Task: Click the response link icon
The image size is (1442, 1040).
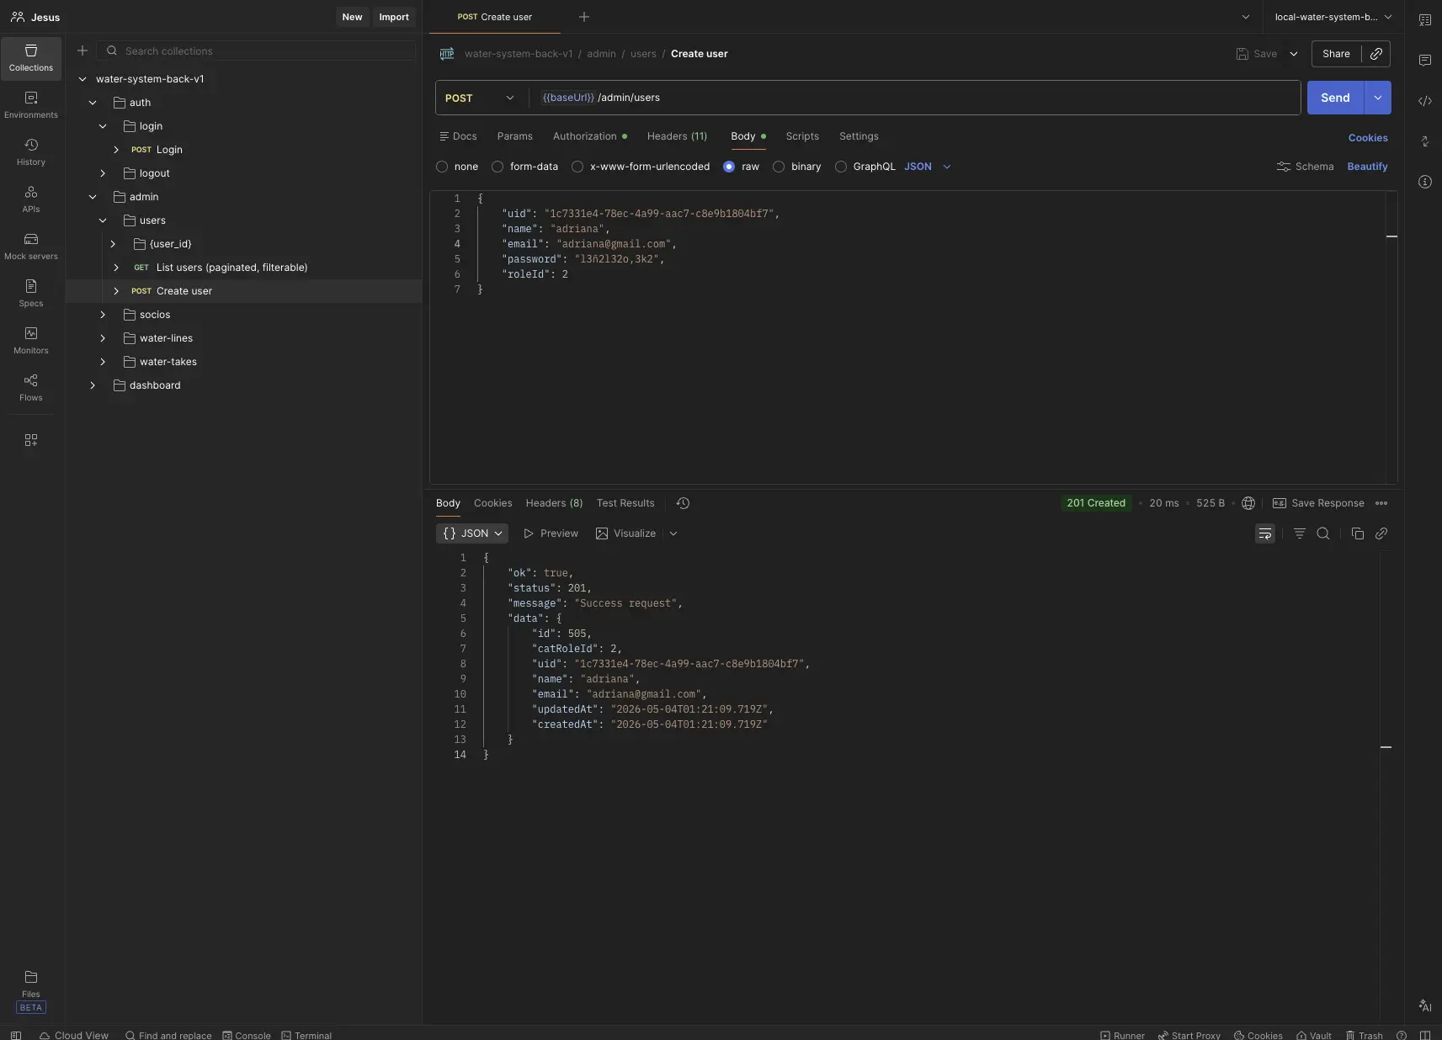Action: [1381, 533]
